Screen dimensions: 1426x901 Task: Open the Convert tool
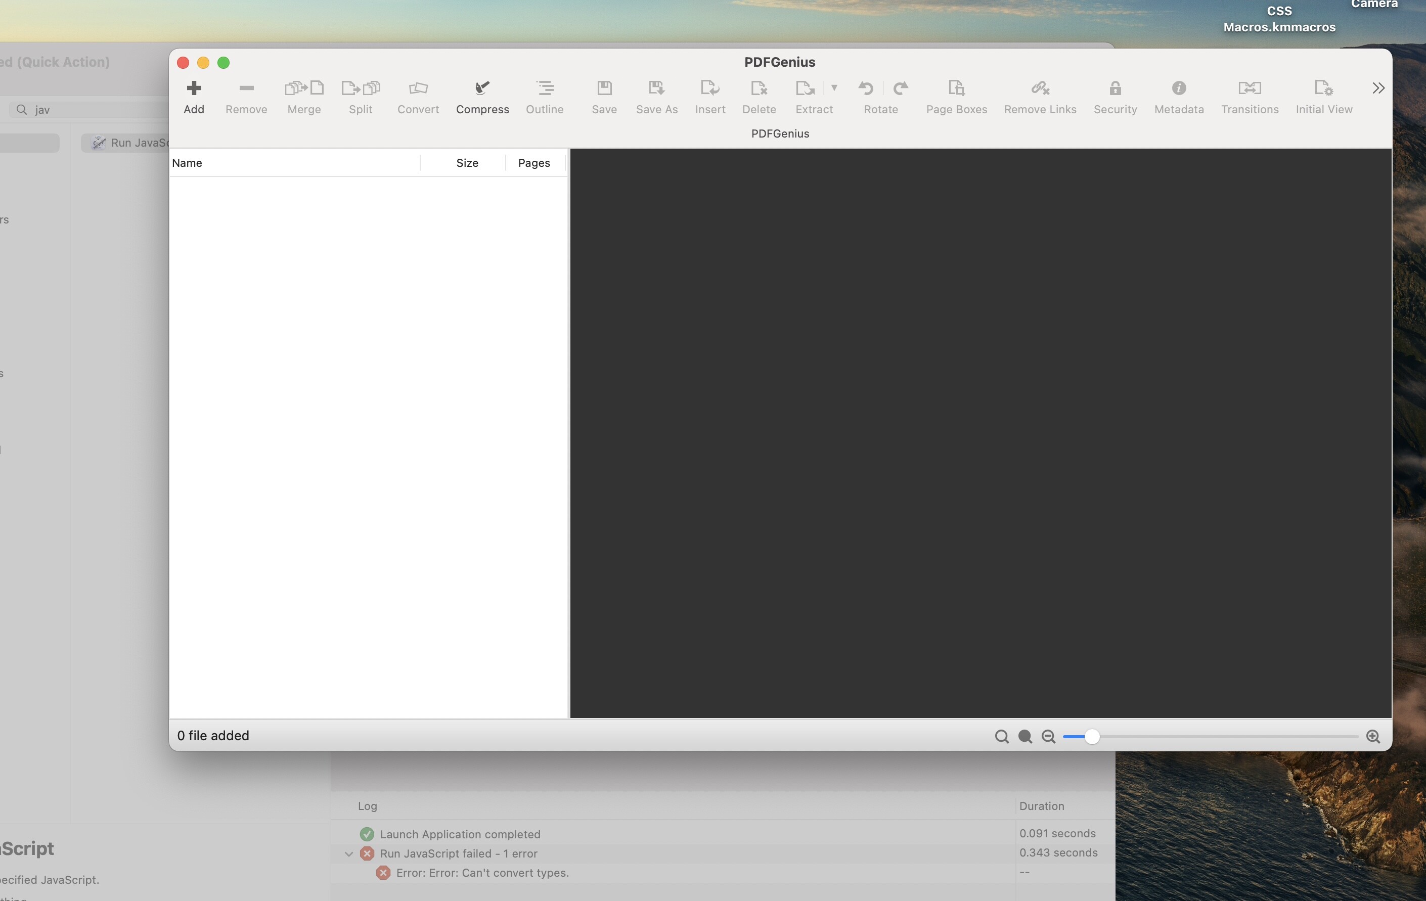[418, 89]
